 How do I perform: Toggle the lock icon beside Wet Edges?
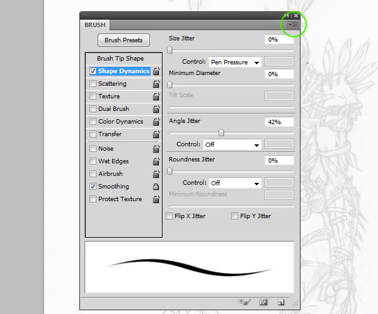(156, 161)
